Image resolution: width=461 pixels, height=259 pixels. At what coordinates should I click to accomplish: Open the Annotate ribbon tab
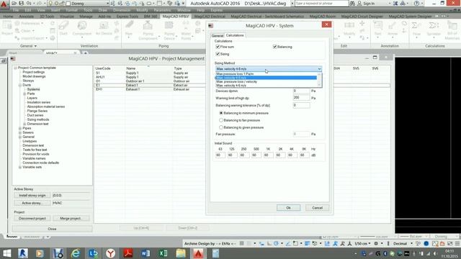click(x=26, y=17)
